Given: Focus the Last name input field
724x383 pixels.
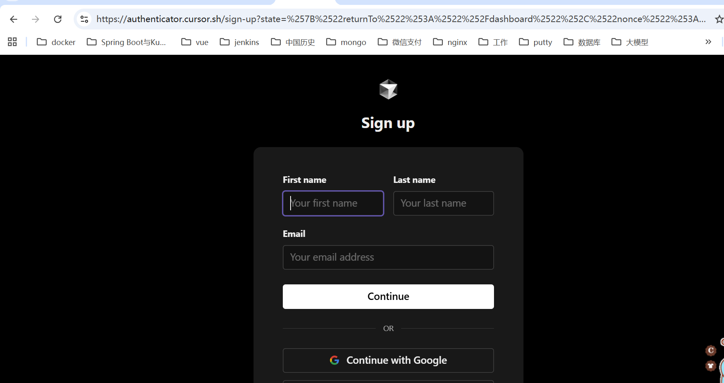Looking at the screenshot, I should point(444,203).
